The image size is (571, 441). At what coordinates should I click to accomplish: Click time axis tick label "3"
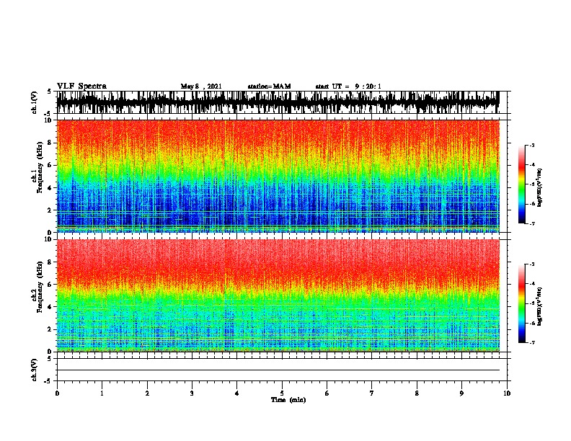pyautogui.click(x=192, y=393)
